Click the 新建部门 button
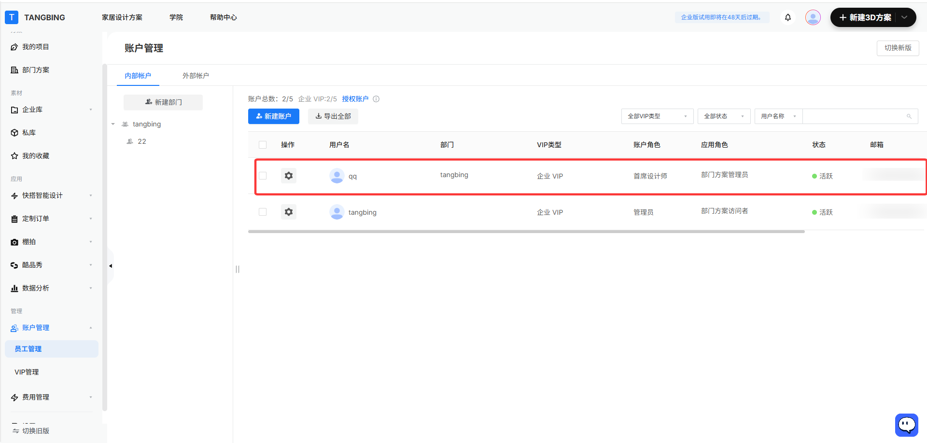 tap(163, 102)
